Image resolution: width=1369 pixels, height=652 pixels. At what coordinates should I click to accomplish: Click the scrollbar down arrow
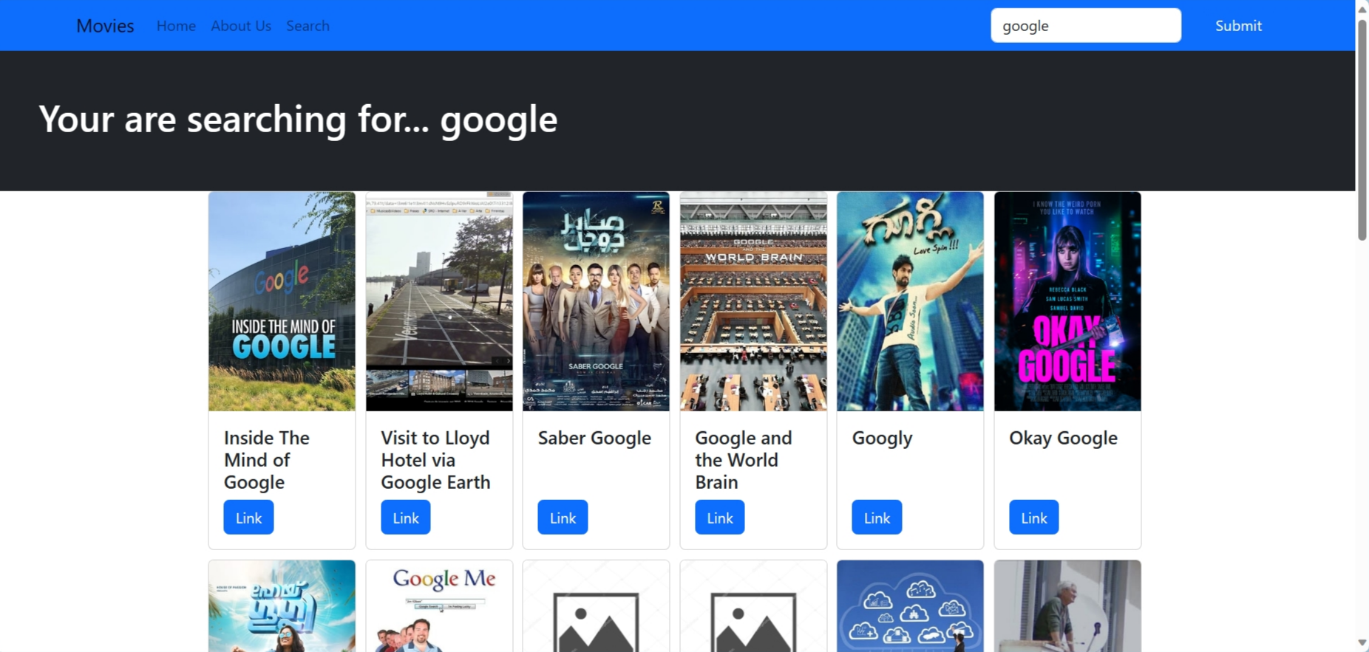tap(1362, 643)
